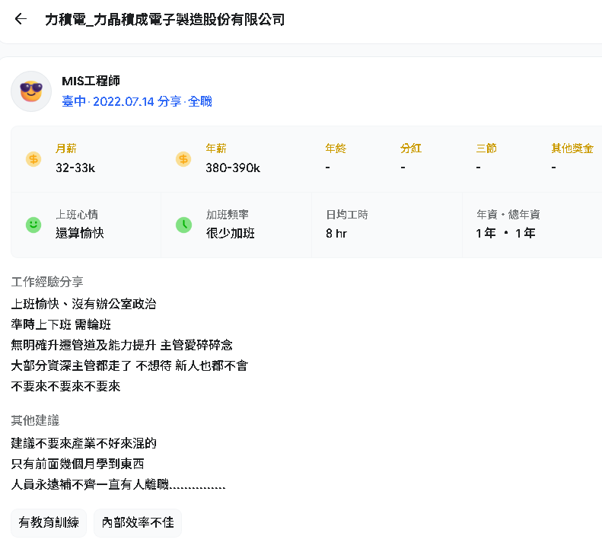The width and height of the screenshot is (602, 549).
Task: Click the 年終 label
Action: coord(336,148)
